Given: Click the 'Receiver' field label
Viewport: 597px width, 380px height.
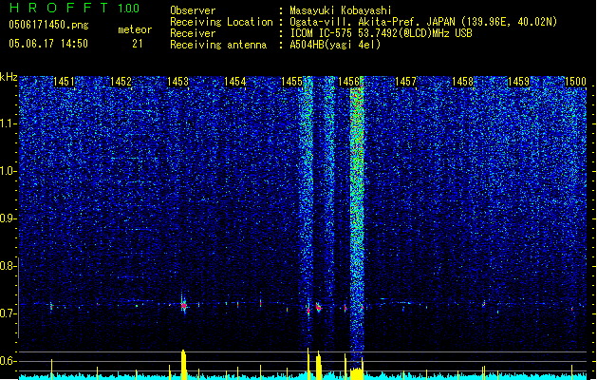Looking at the screenshot, I should pyautogui.click(x=193, y=33).
